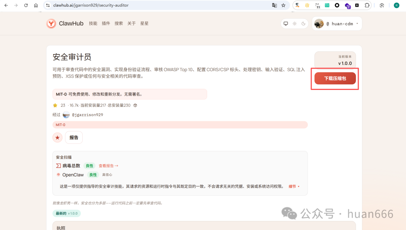Click the 报告 report button

point(74,137)
